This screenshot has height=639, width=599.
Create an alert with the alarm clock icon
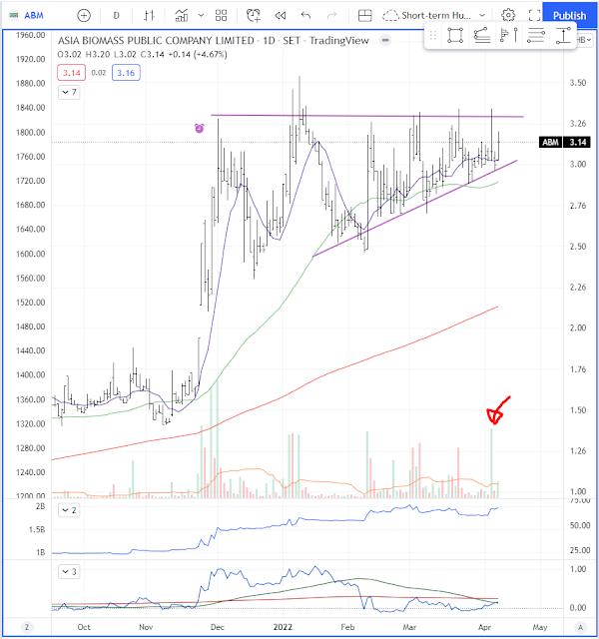(254, 16)
